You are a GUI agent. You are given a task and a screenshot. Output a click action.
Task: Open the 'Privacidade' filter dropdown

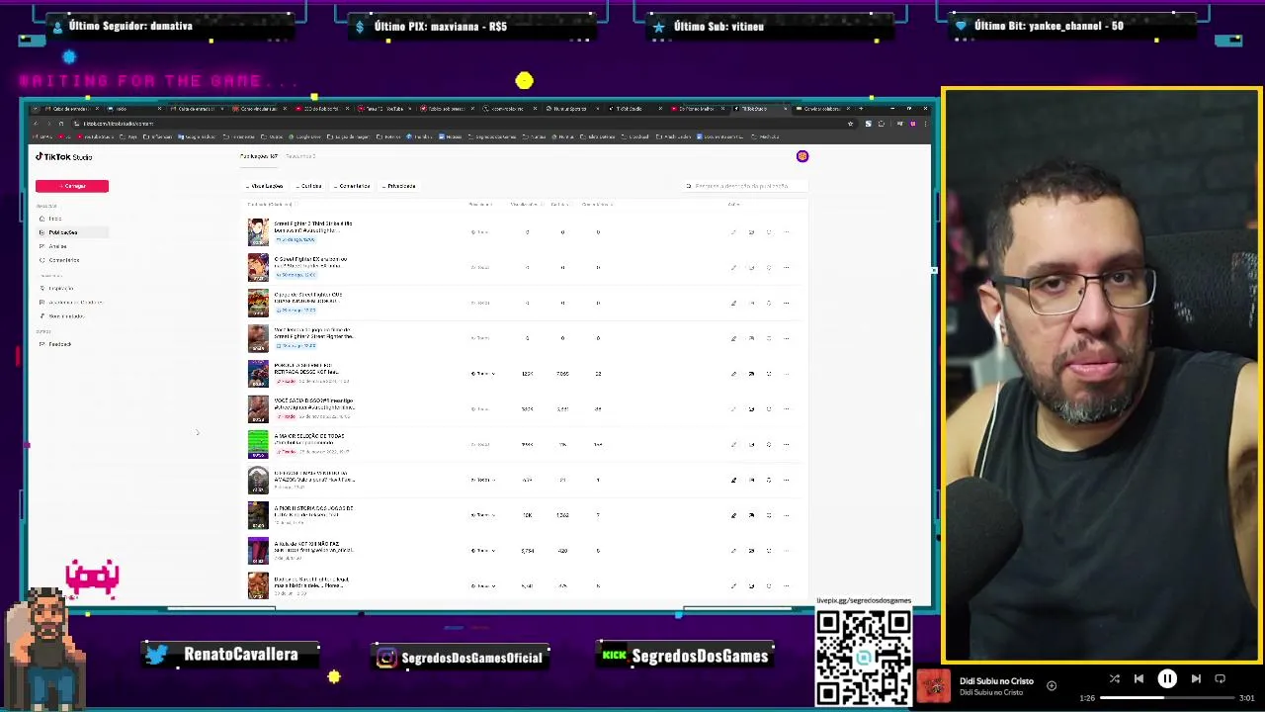point(398,186)
